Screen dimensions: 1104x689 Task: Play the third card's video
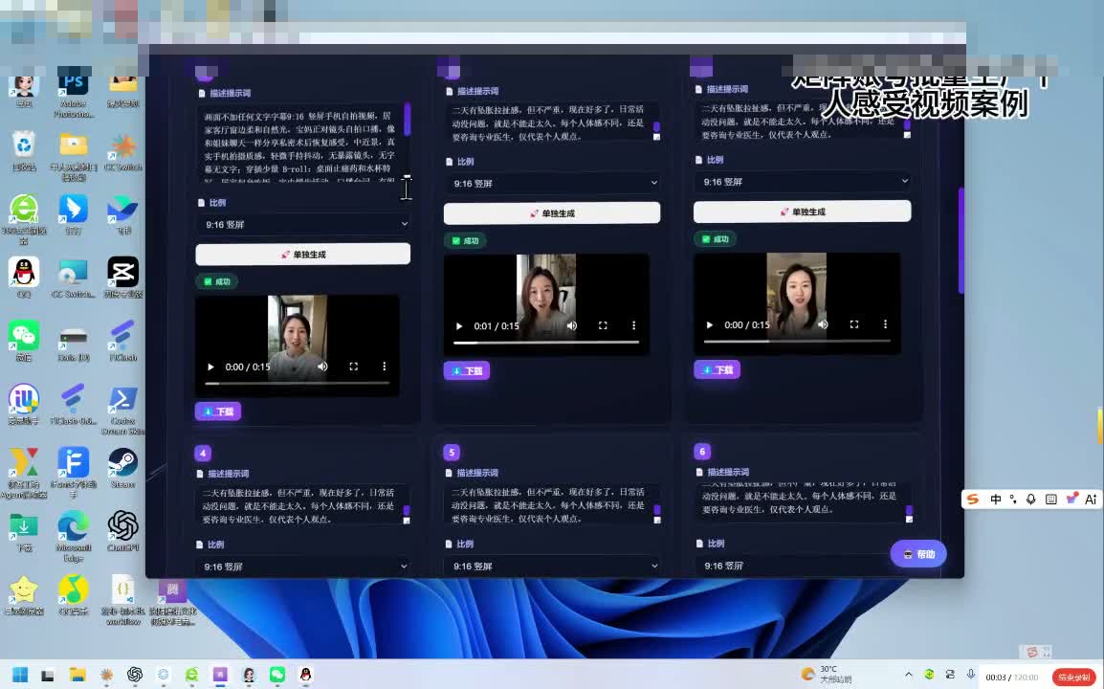(x=710, y=324)
